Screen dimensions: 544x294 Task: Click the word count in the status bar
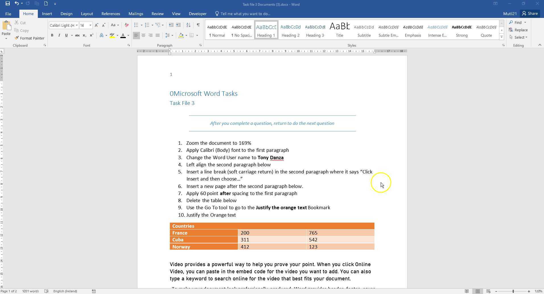pyautogui.click(x=30, y=291)
